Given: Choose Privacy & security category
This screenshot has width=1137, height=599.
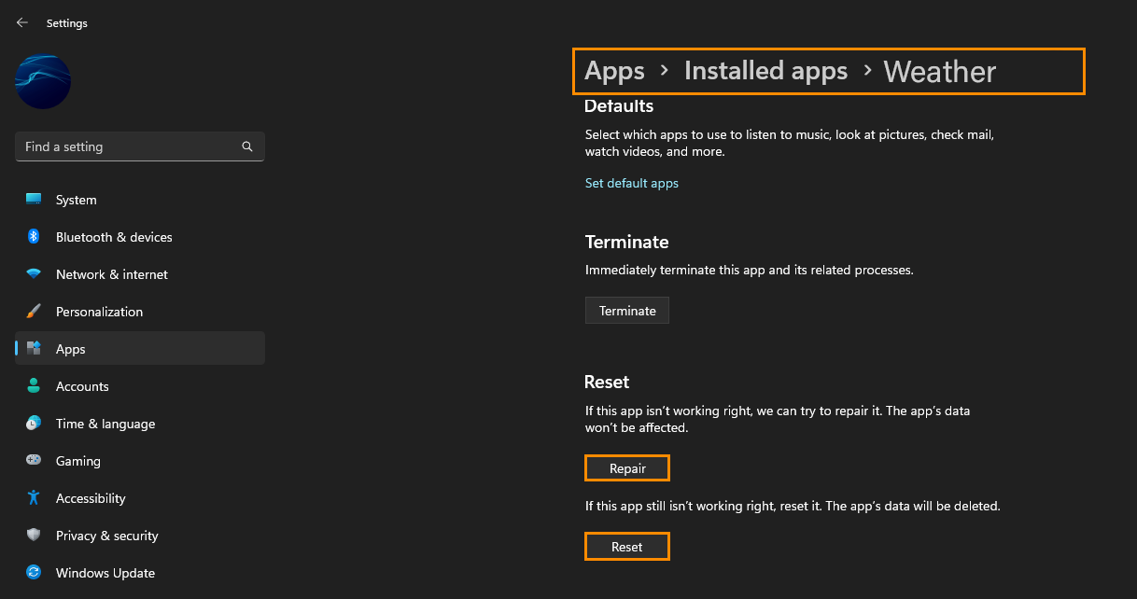Looking at the screenshot, I should click(x=140, y=536).
